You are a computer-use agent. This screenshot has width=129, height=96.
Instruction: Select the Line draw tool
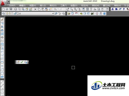2,82
